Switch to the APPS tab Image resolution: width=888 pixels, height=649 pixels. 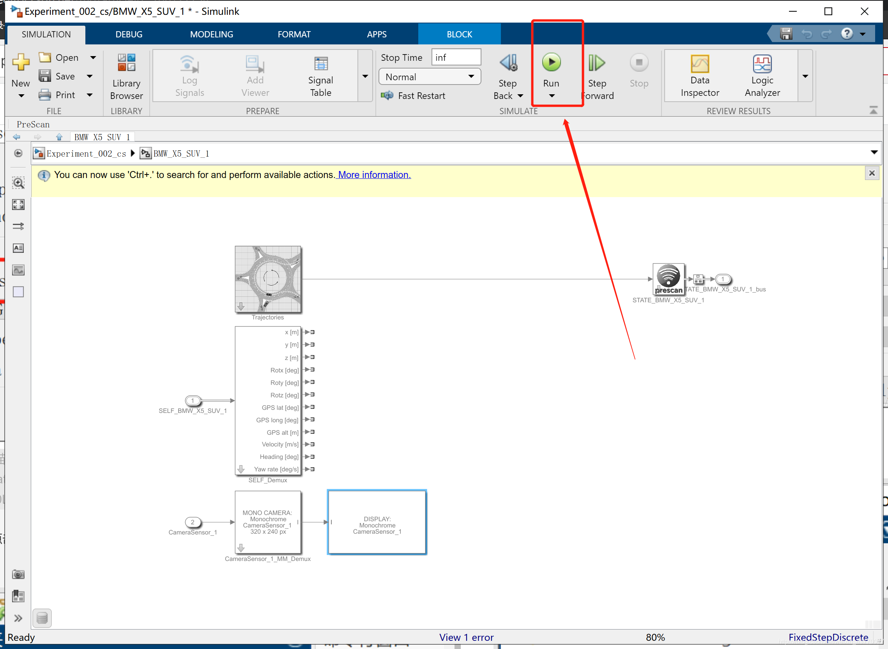coord(377,35)
